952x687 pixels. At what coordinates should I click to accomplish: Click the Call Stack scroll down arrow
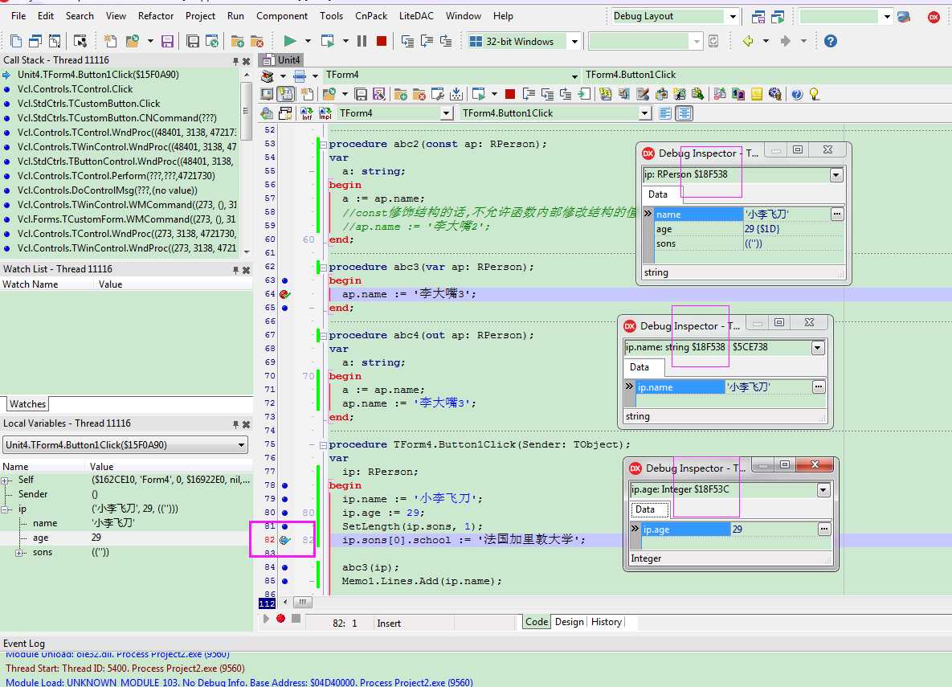point(247,251)
